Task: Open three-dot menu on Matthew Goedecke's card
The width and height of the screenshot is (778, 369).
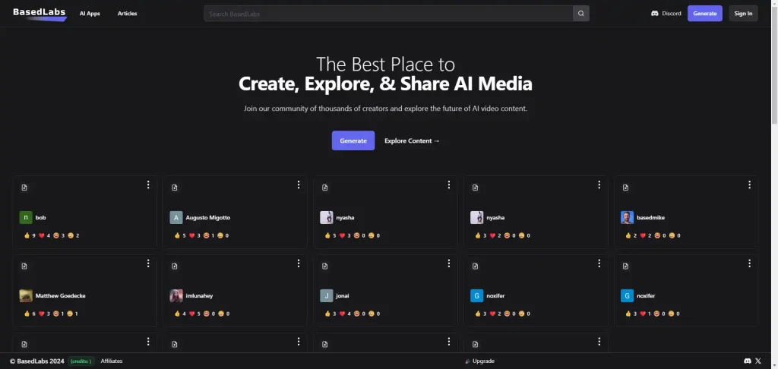Action: point(148,263)
